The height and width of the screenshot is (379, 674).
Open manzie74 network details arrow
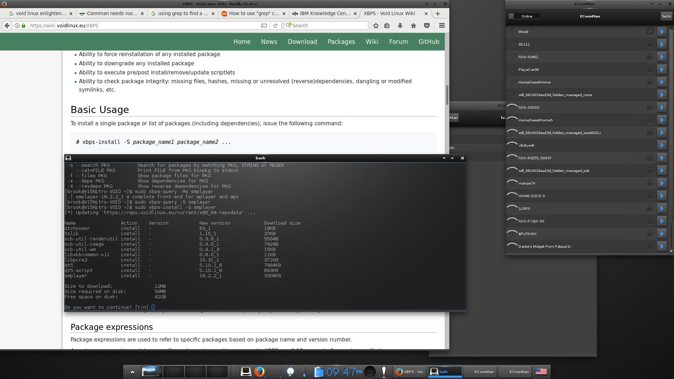click(x=662, y=183)
